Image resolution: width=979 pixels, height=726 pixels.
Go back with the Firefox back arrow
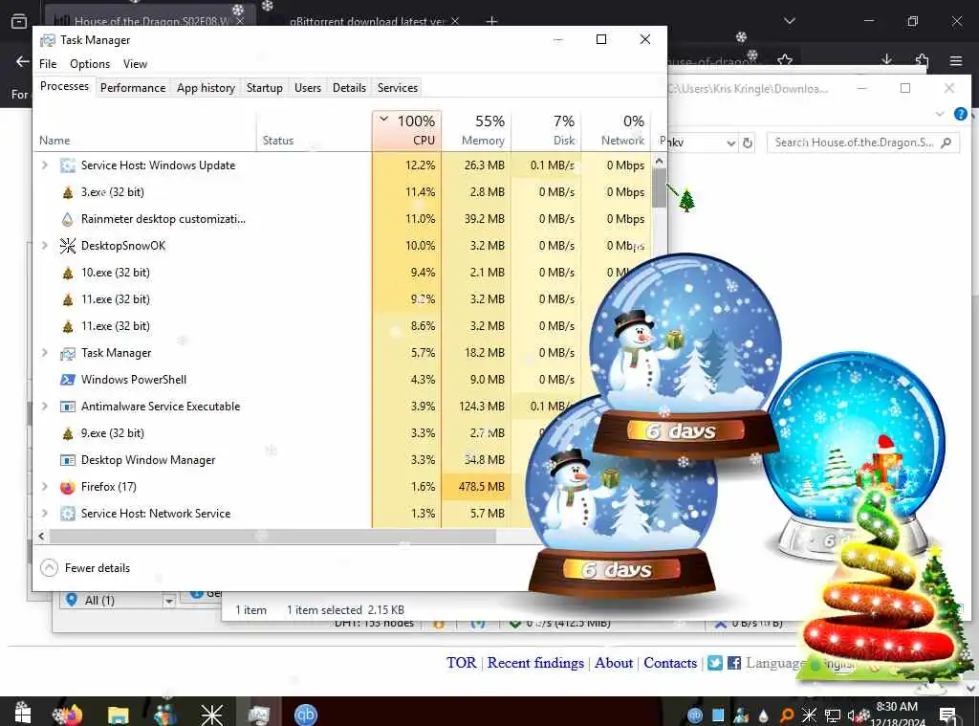pos(23,61)
